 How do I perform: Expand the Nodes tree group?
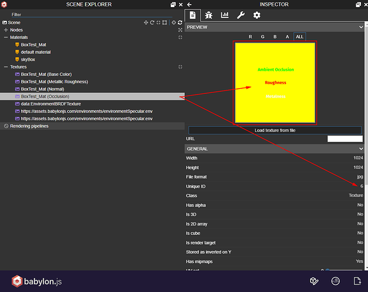[x=6, y=30]
